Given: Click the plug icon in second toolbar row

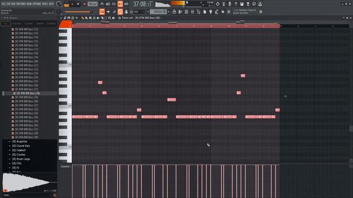Looking at the screenshot, I should [x=211, y=12].
